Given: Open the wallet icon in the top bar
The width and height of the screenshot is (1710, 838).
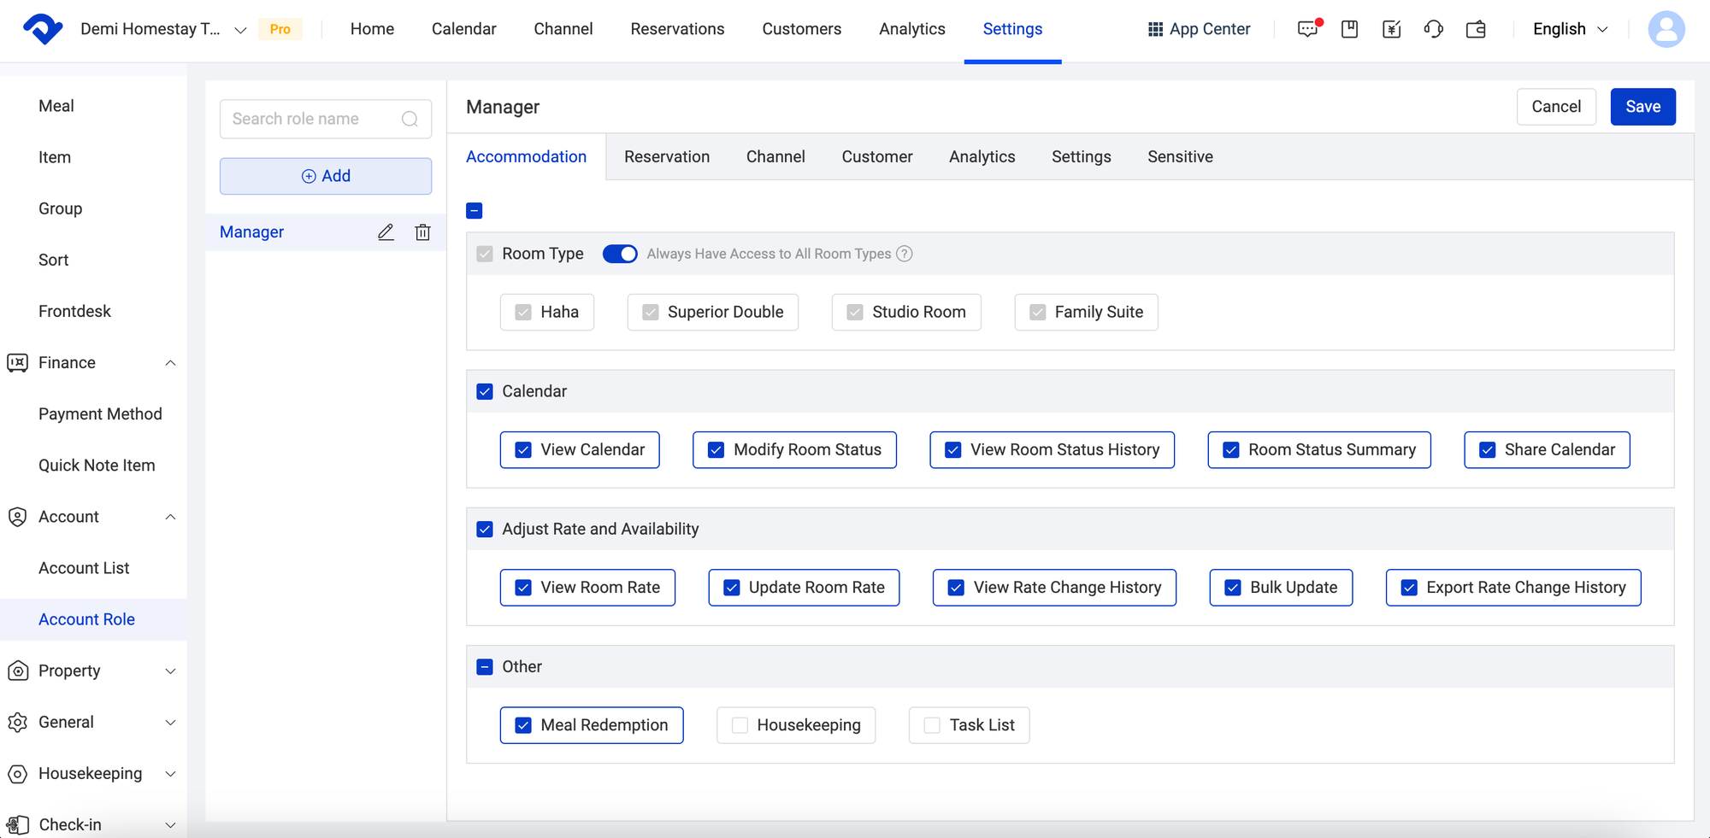Looking at the screenshot, I should pos(1476,29).
